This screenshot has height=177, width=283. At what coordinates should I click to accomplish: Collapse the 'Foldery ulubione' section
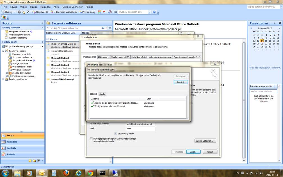[42, 28]
